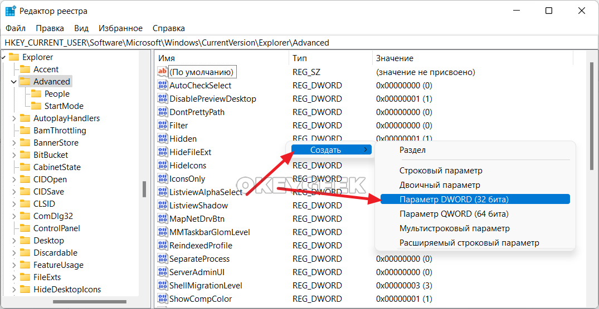Click the StartMode folder icon
The height and width of the screenshot is (309, 599).
point(36,106)
